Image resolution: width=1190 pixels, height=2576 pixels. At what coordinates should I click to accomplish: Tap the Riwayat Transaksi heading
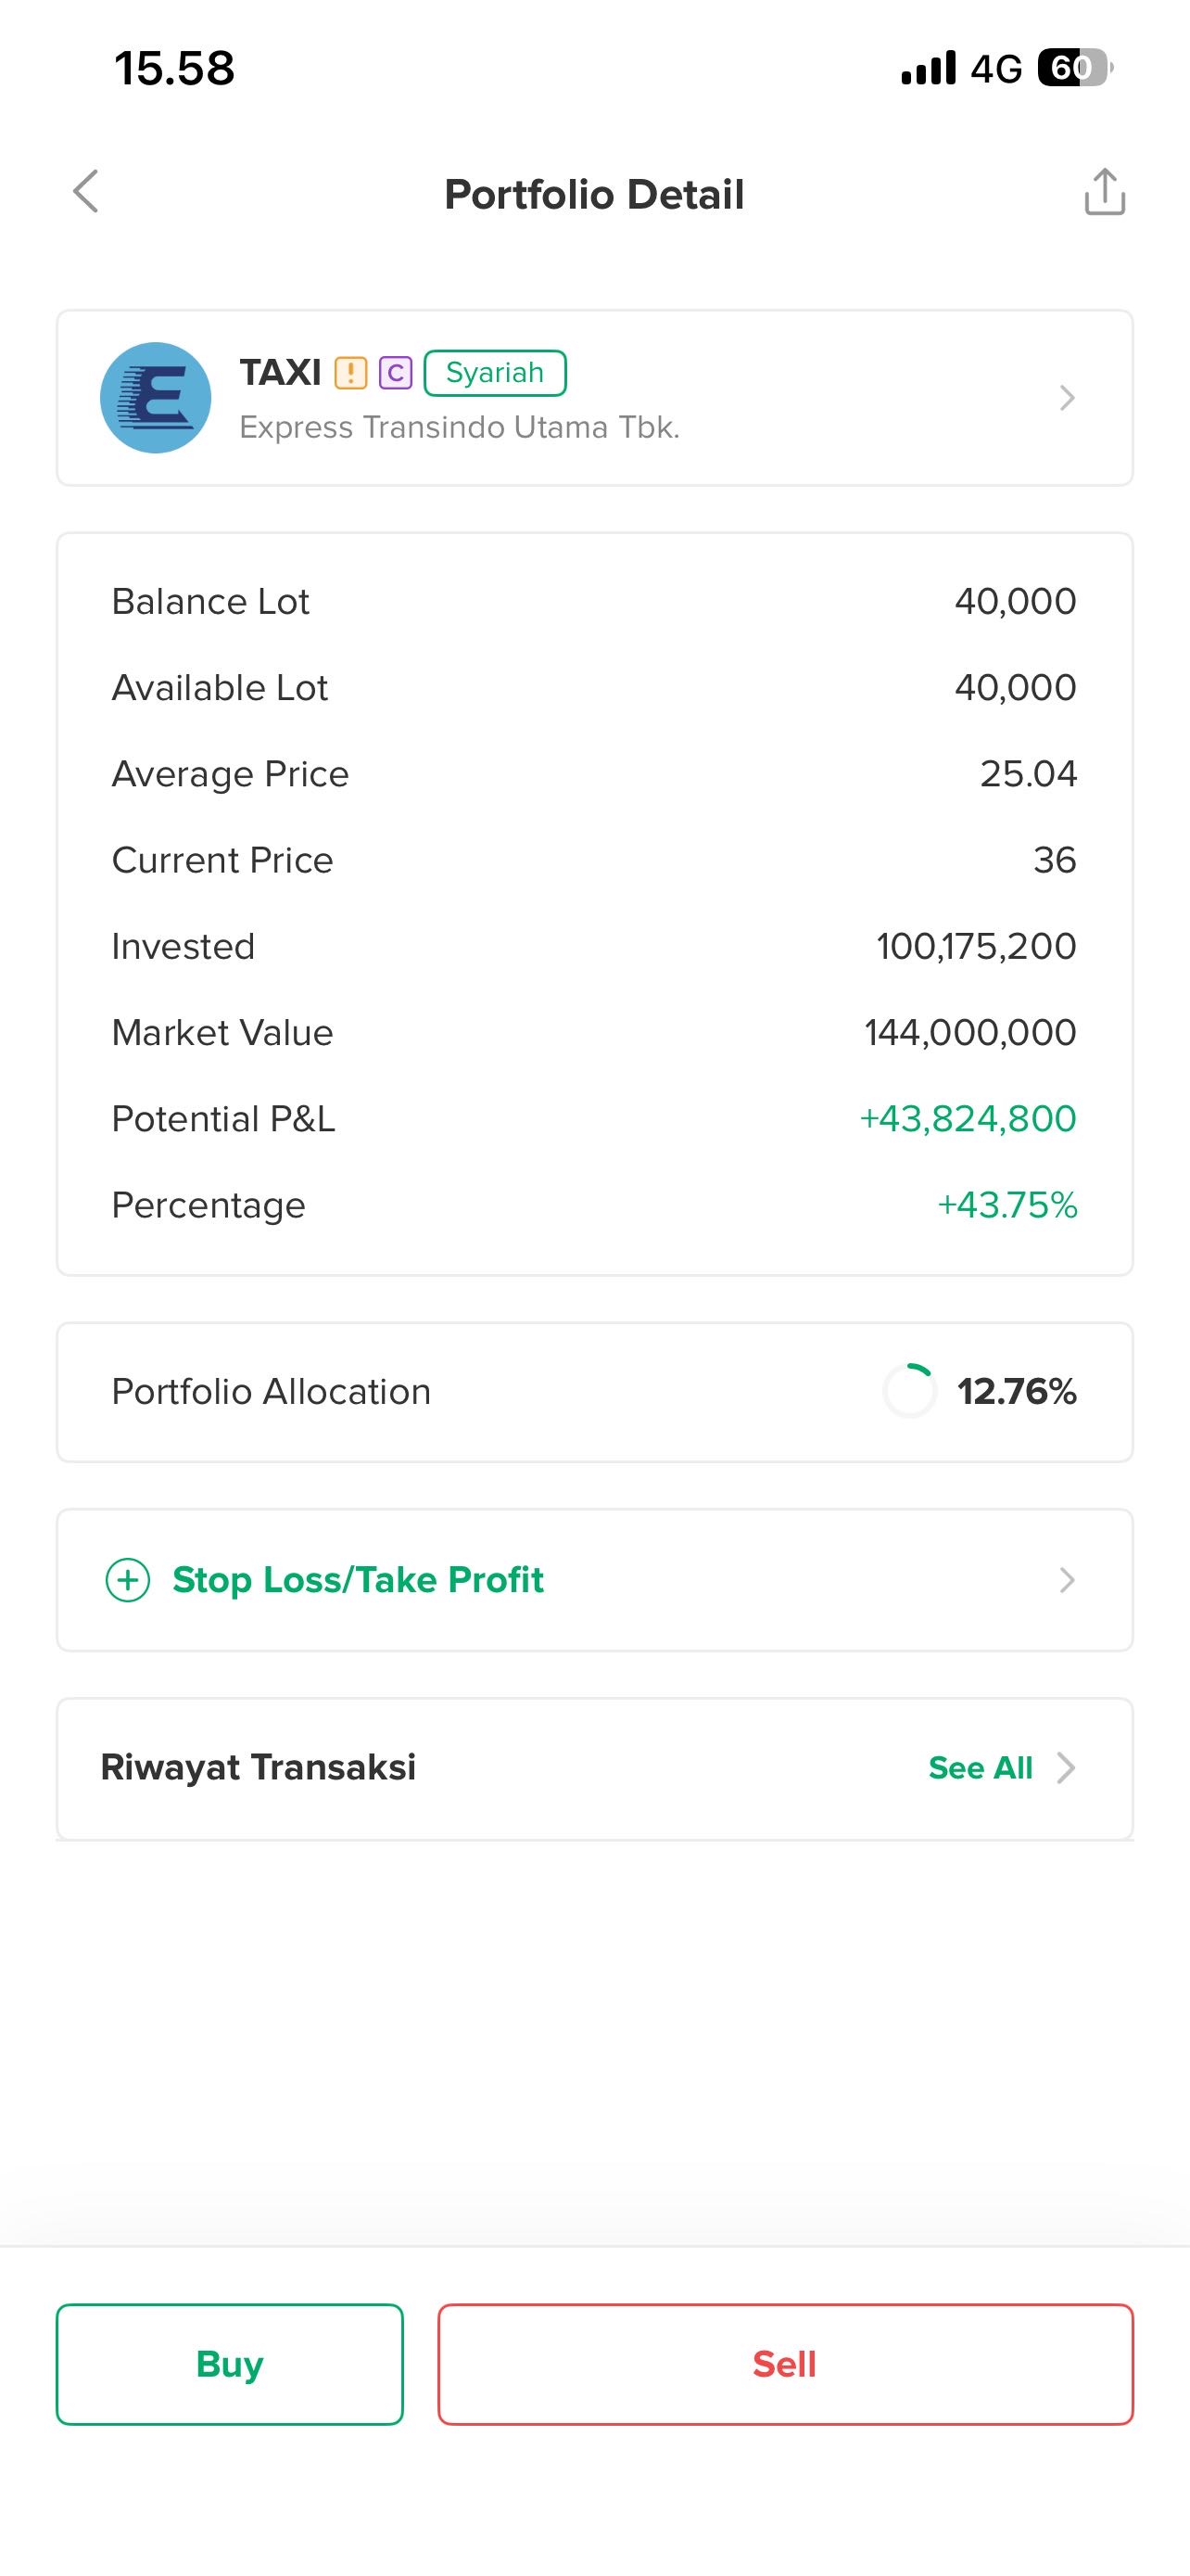coord(258,1768)
